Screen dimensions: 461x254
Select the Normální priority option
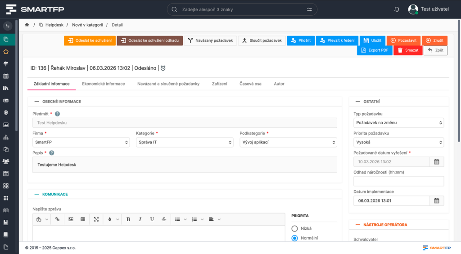(295, 238)
